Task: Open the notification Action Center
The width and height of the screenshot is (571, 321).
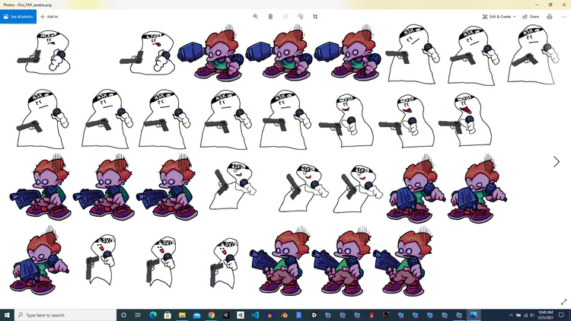Action: 561,315
